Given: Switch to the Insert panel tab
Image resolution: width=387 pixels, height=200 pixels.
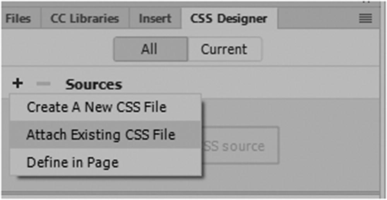Looking at the screenshot, I should [x=155, y=19].
